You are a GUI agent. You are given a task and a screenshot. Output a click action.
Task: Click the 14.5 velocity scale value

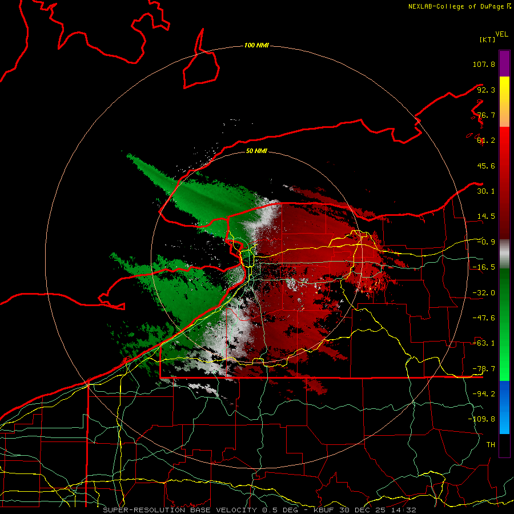click(486, 216)
